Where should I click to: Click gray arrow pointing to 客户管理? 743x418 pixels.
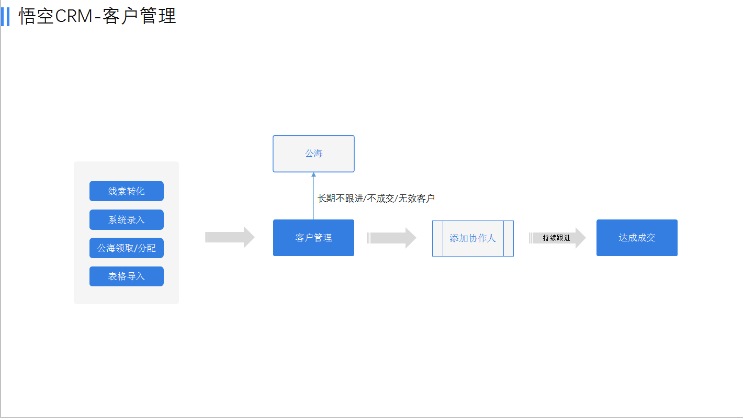(230, 237)
